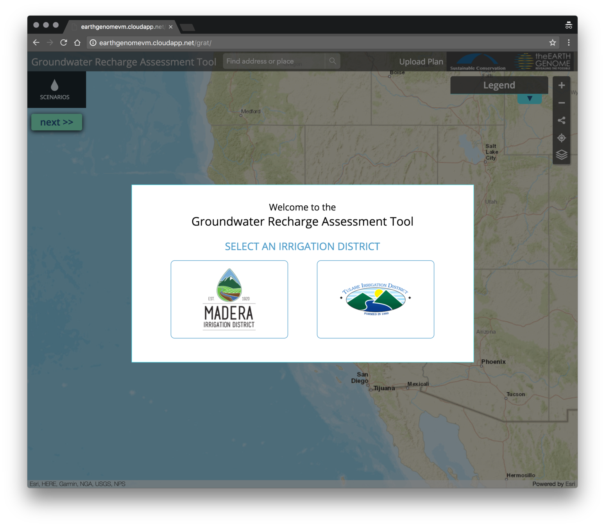Click the San Diego map label
Screen dimensions: 605x527
(360, 377)
